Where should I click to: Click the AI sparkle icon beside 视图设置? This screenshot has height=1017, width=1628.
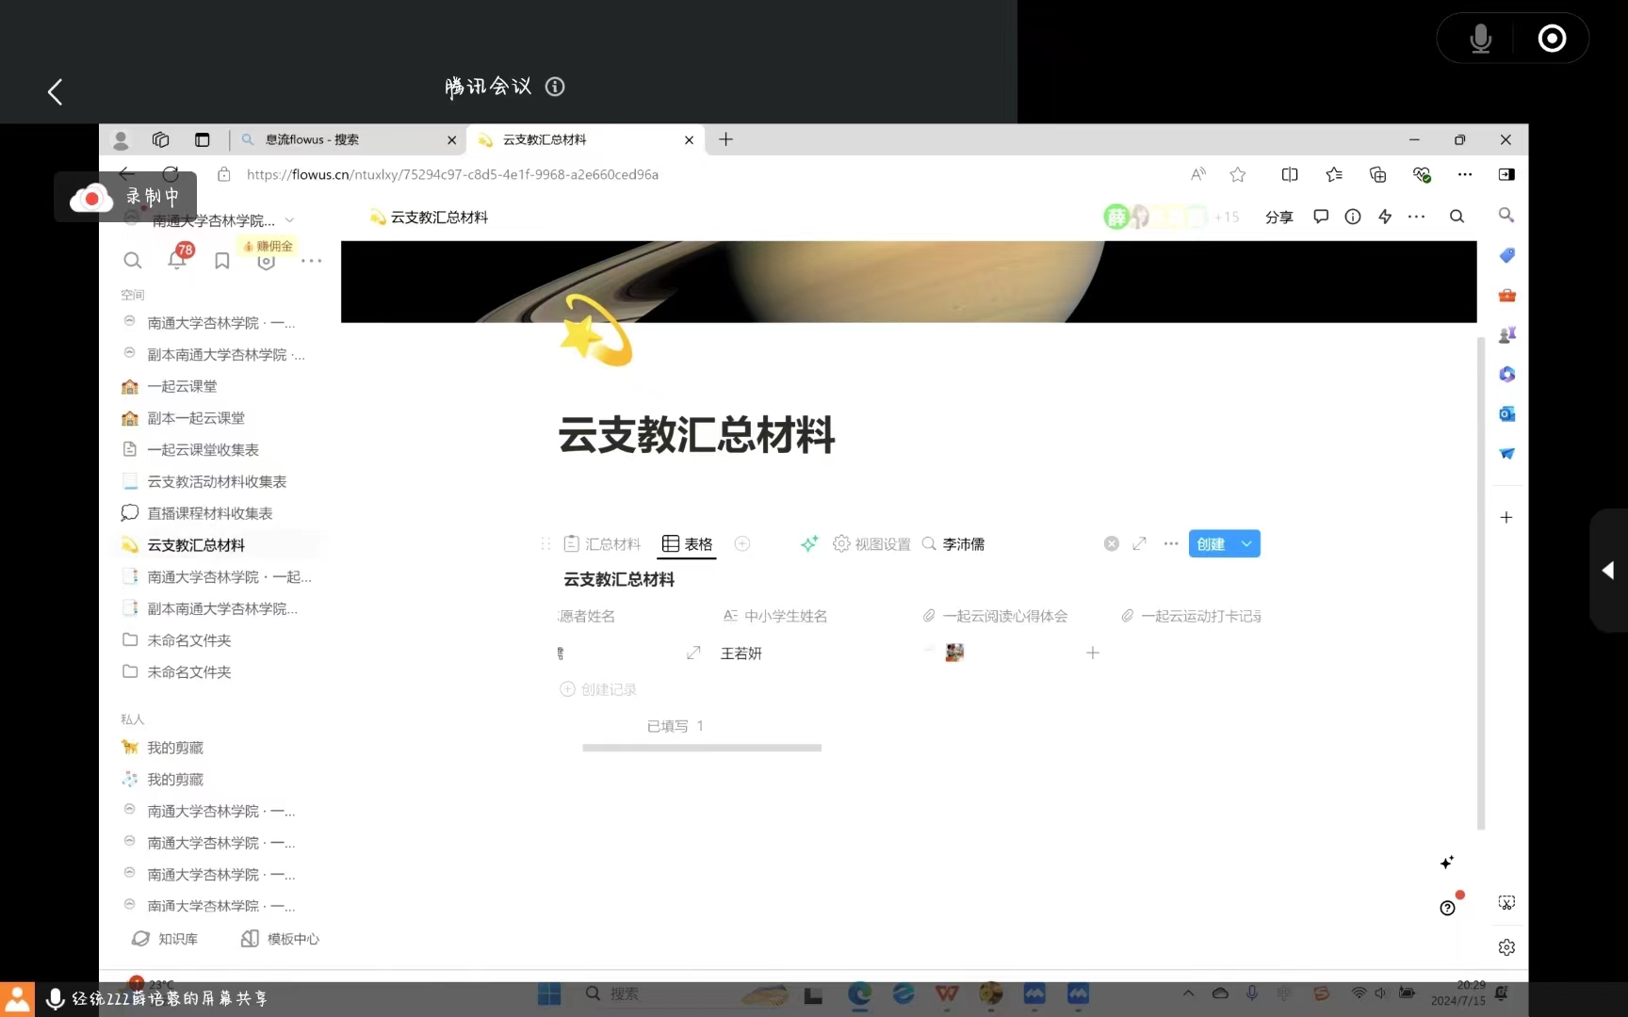(x=808, y=543)
